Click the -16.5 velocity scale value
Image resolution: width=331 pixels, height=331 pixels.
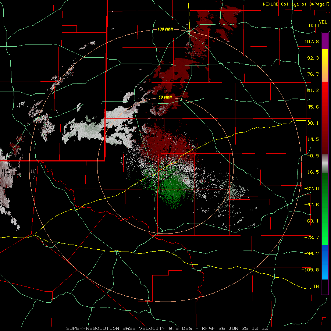(312, 172)
